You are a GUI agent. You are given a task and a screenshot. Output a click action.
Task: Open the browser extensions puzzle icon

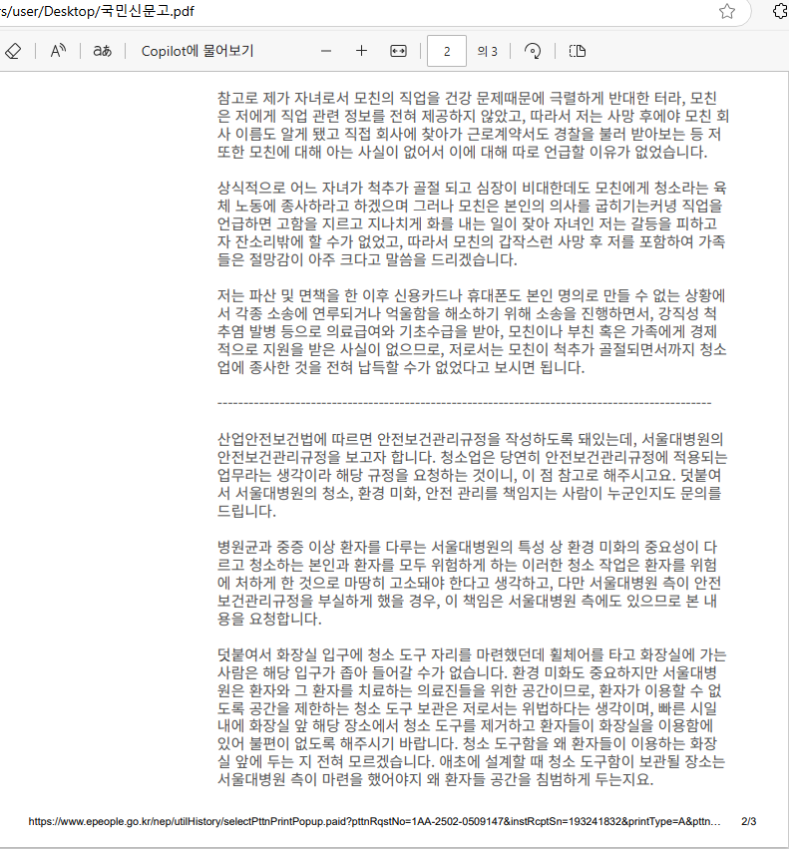click(780, 11)
